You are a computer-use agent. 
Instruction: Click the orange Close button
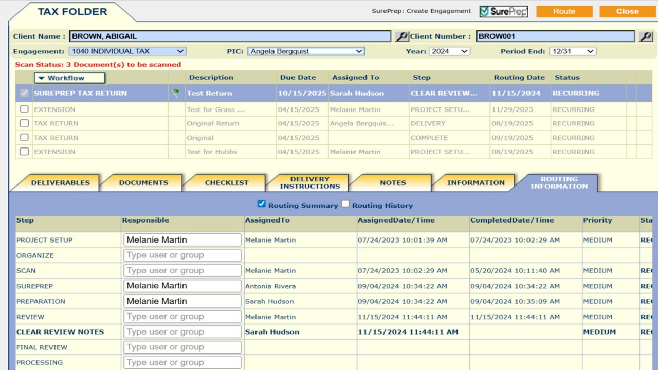coord(627,11)
